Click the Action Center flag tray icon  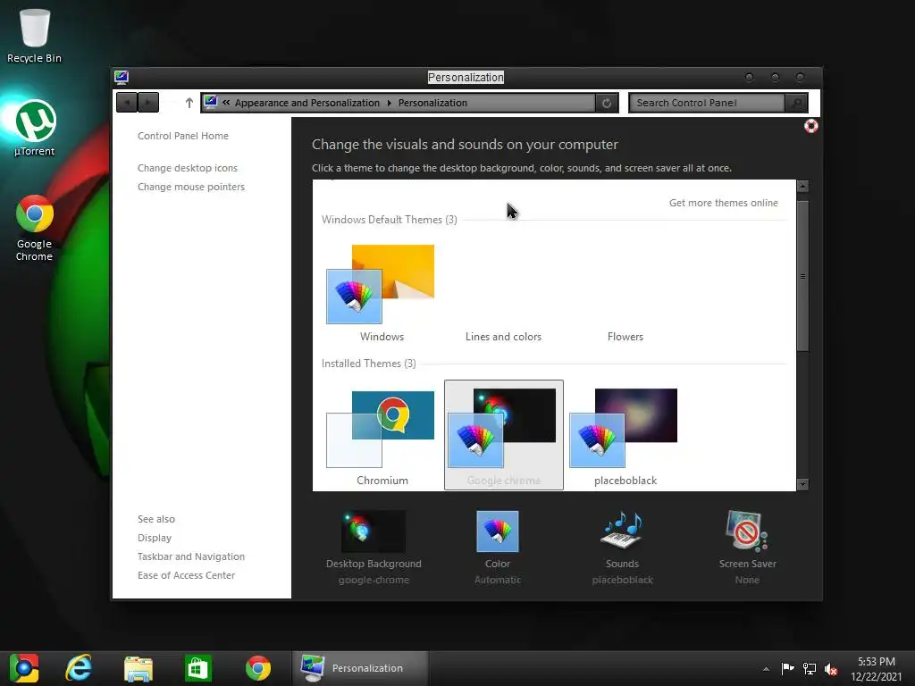(788, 668)
